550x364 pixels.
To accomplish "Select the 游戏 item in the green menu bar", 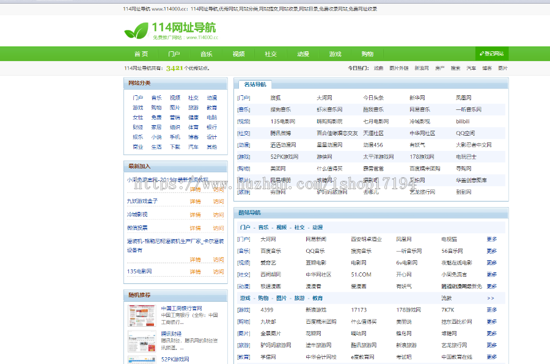I will coord(335,54).
